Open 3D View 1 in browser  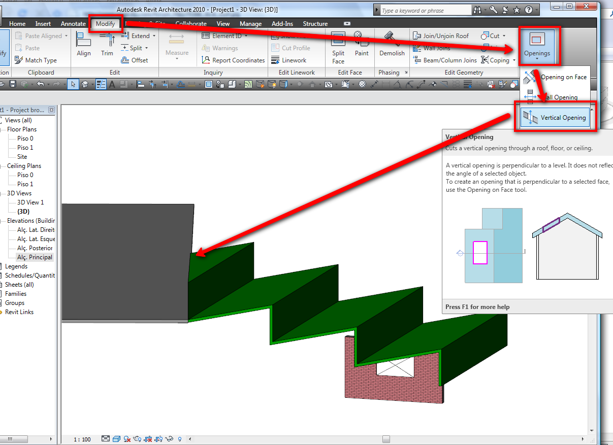point(30,202)
